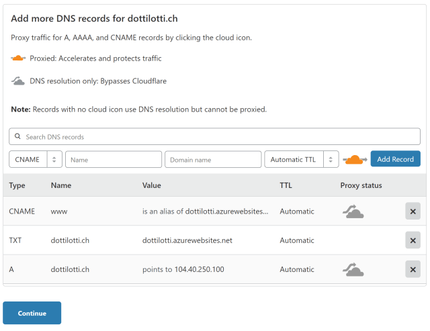Viewport: 430px width, 331px height.
Task: Click the truncated www alias value
Action: tap(205, 211)
